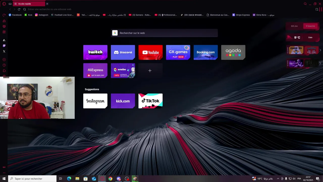This screenshot has width=323, height=182.
Task: Open the Kick bookmark
Action: pyautogui.click(x=28, y=15)
